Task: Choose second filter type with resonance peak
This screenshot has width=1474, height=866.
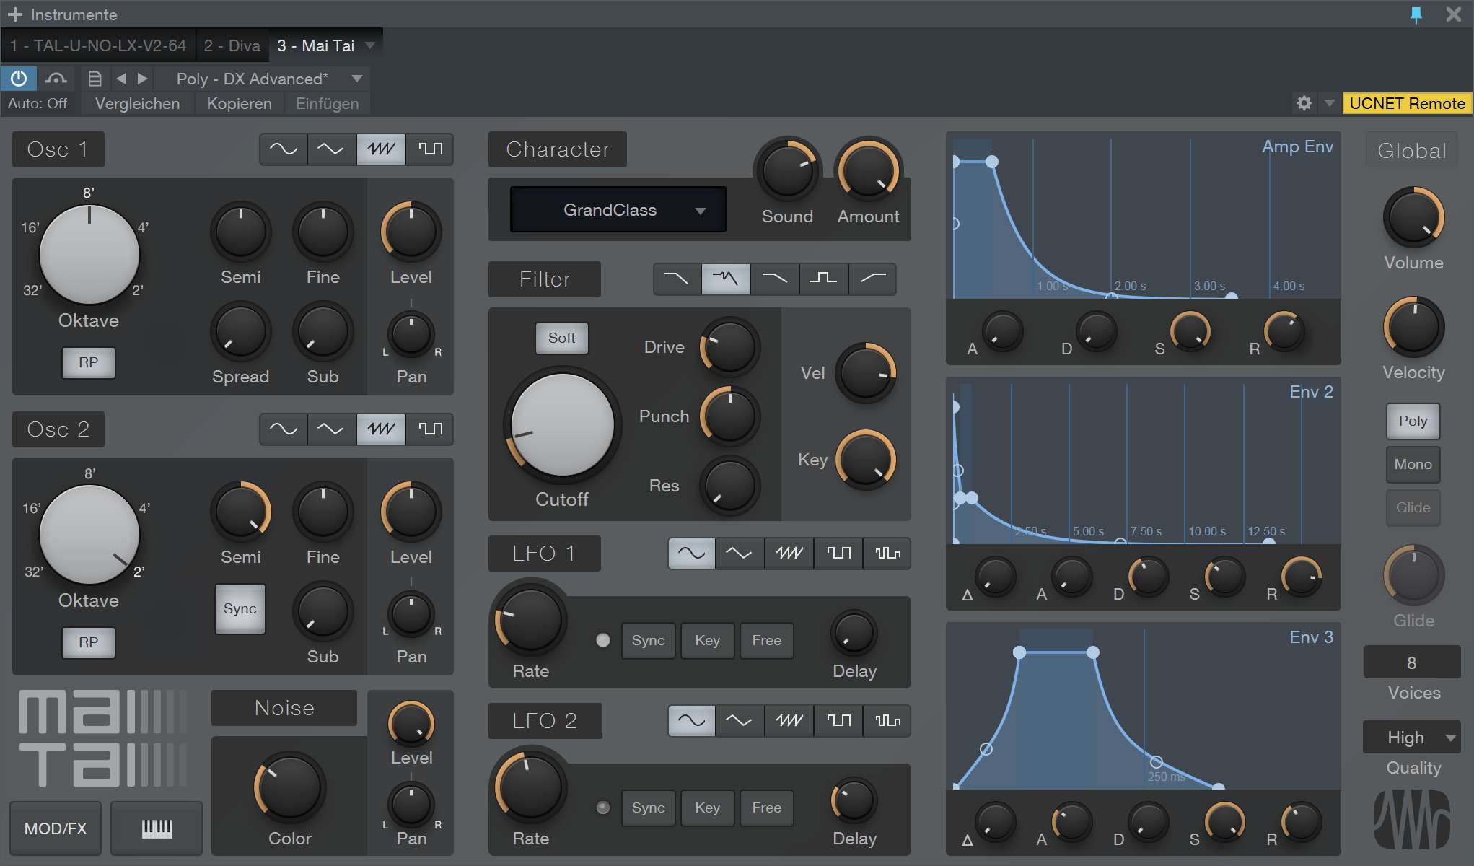Action: coord(726,279)
